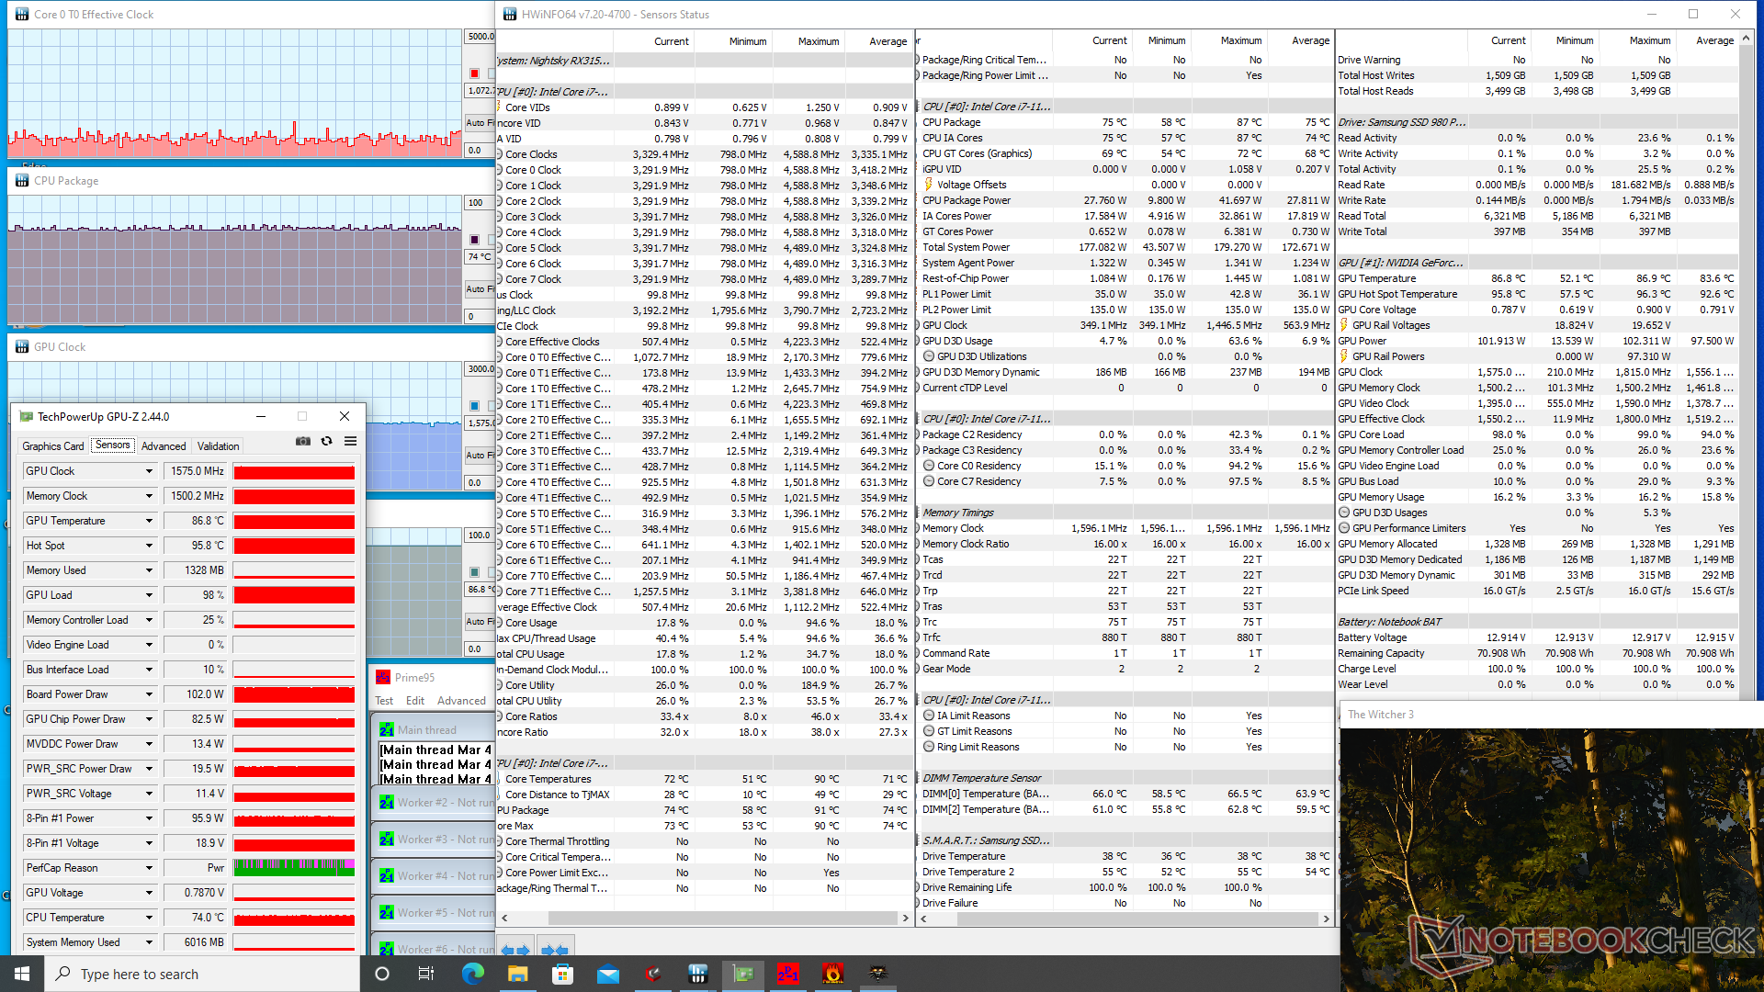The image size is (1764, 992).
Task: Switch to the Graphics Card tab
Action: pos(53,446)
